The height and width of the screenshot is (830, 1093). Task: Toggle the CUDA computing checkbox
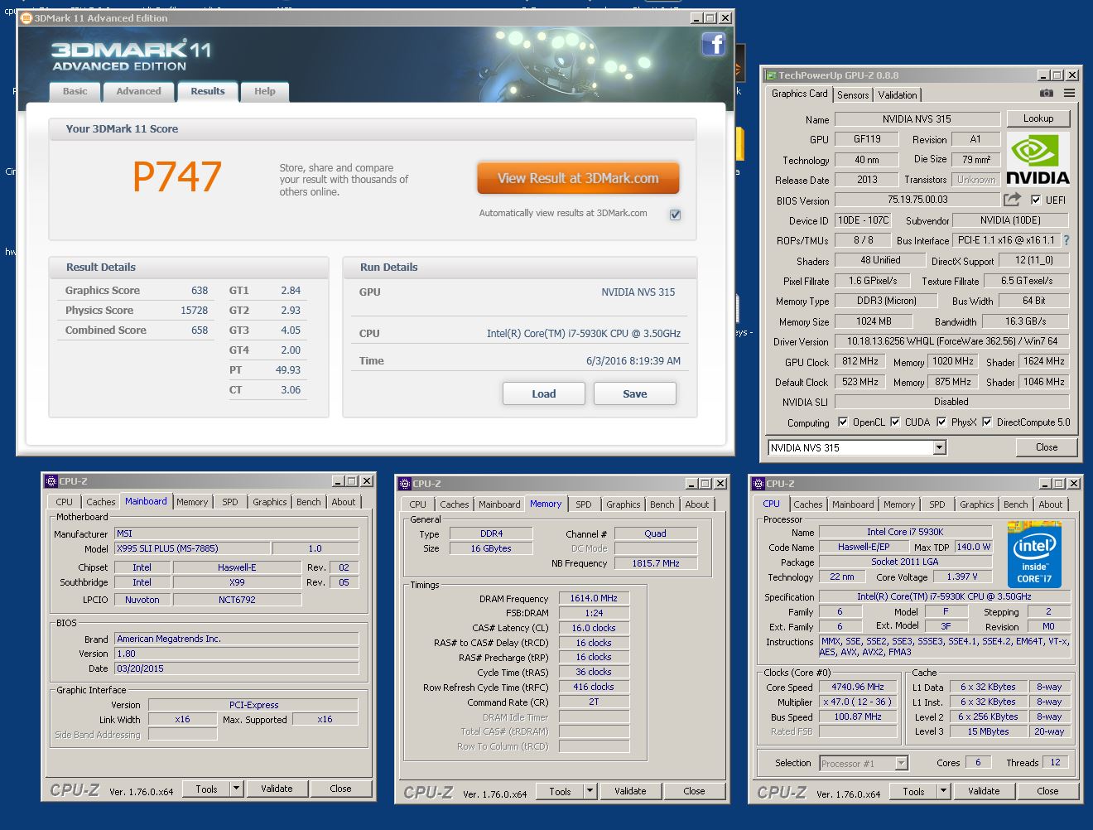point(895,422)
